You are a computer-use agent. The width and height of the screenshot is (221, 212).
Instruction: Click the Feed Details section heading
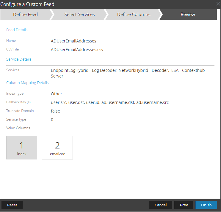[17, 30]
